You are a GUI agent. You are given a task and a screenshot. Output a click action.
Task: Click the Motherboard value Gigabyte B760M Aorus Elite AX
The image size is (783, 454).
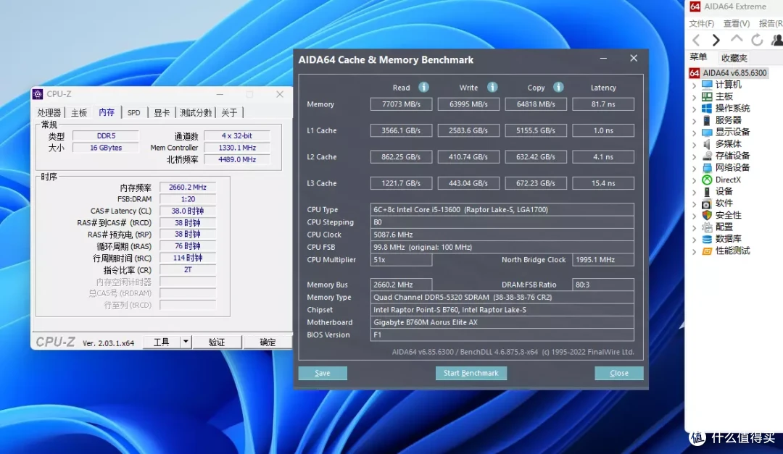[x=502, y=322]
